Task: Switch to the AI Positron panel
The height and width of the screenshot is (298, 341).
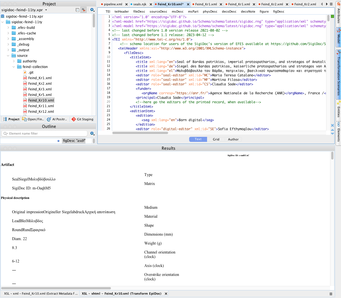Action: pos(57,119)
